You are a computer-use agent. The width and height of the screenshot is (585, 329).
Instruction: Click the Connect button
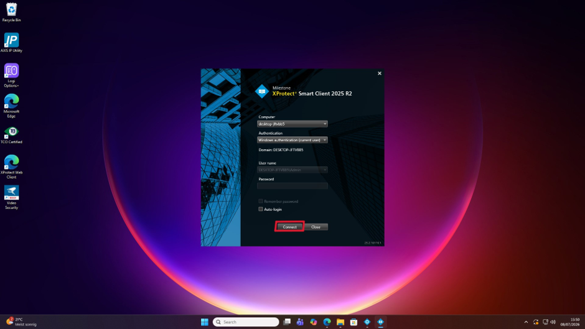click(x=289, y=227)
